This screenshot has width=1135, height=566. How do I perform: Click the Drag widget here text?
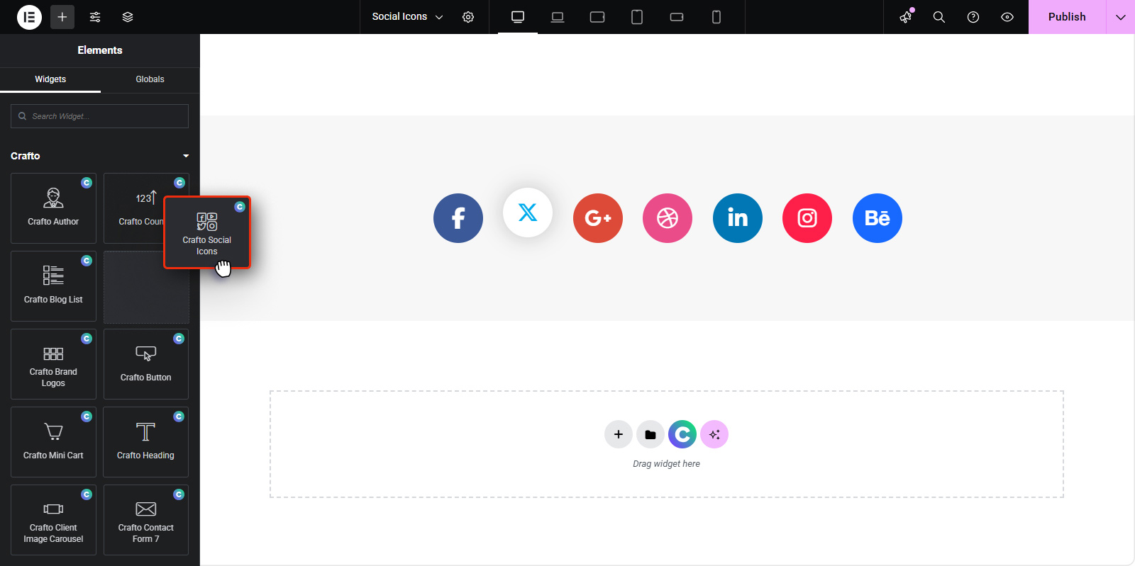[666, 464]
